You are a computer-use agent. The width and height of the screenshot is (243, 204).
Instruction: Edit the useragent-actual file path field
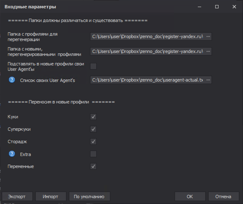(x=148, y=80)
